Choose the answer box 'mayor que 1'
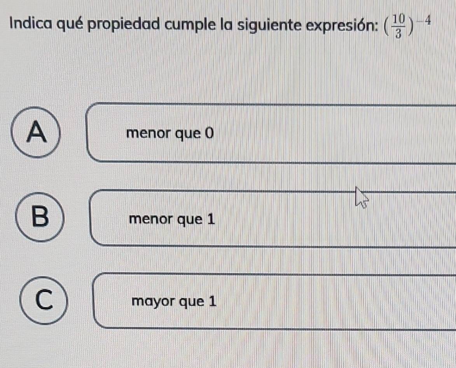 [x=275, y=301]
